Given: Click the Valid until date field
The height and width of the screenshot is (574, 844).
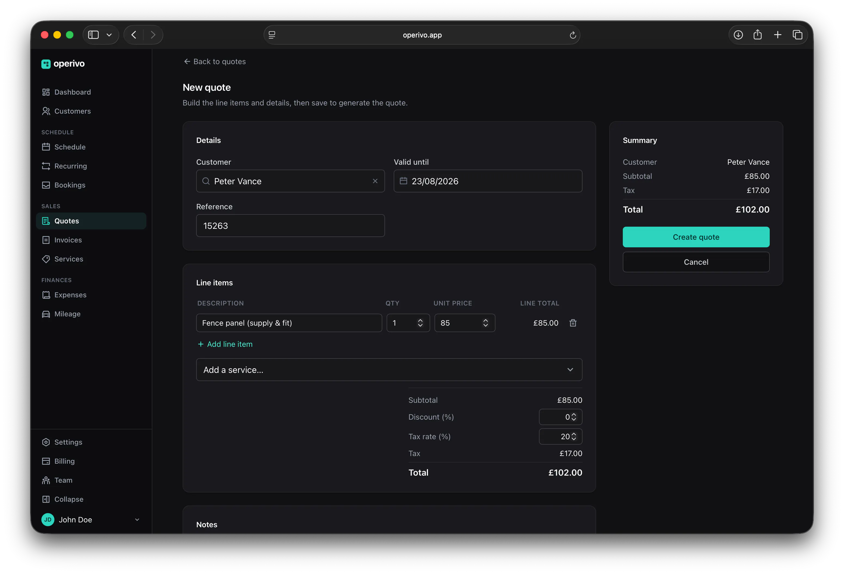Looking at the screenshot, I should (x=488, y=181).
